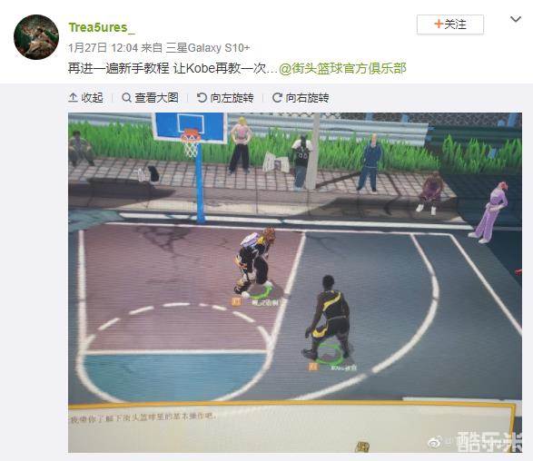Image resolution: width=533 pixels, height=461 pixels.
Task: Click the 三星Galaxy S10+ source link
Action: tap(207, 48)
